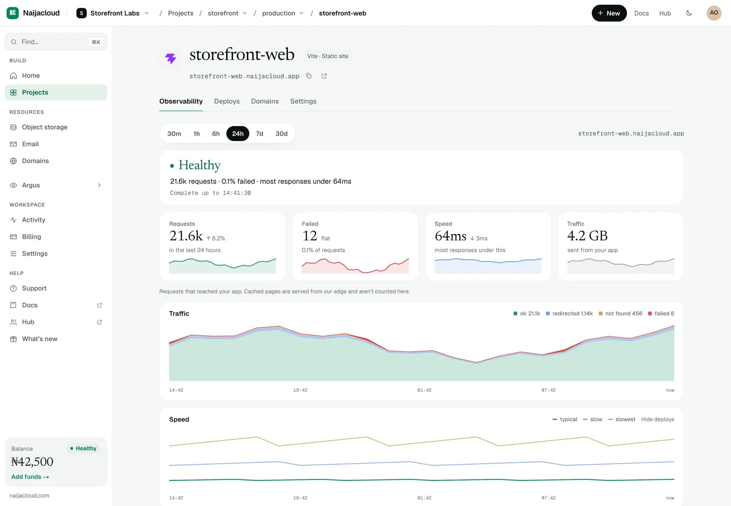Open the storefront project dropdown in breadcrumb

tap(244, 13)
